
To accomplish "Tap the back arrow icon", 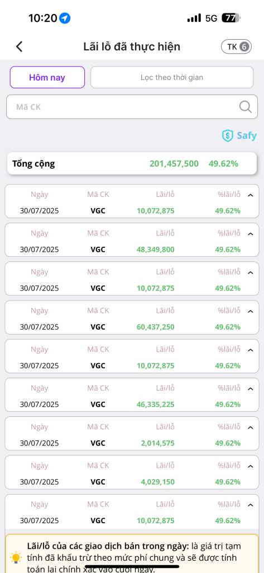I will click(20, 46).
